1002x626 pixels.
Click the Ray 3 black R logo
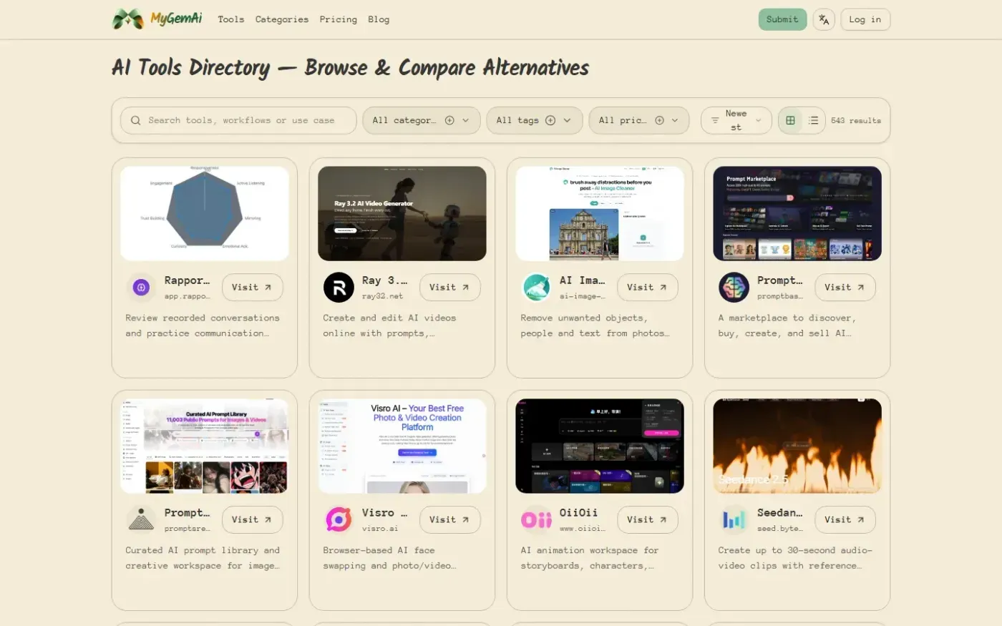point(339,287)
